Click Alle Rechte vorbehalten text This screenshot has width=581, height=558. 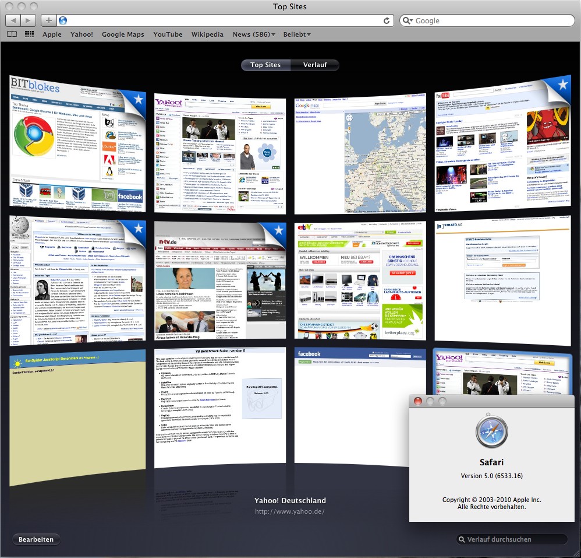coord(492,507)
